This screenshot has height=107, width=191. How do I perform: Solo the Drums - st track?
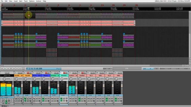coord(58,73)
